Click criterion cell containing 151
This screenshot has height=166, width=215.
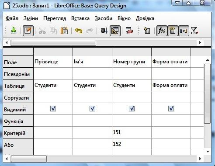tap(132, 132)
